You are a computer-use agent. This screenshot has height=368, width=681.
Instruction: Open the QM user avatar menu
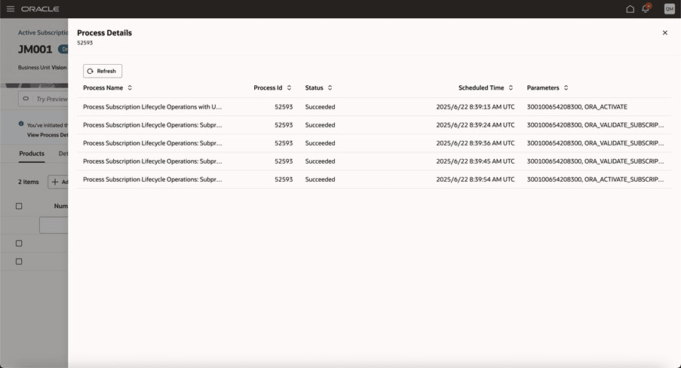pyautogui.click(x=669, y=9)
